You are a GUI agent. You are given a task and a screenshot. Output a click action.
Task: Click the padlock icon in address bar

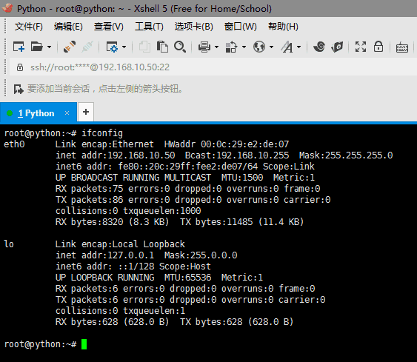pos(20,67)
